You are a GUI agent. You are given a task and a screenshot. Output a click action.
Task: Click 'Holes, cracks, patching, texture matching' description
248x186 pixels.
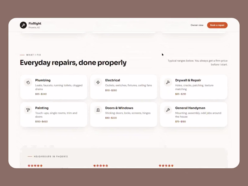[x=194, y=87]
